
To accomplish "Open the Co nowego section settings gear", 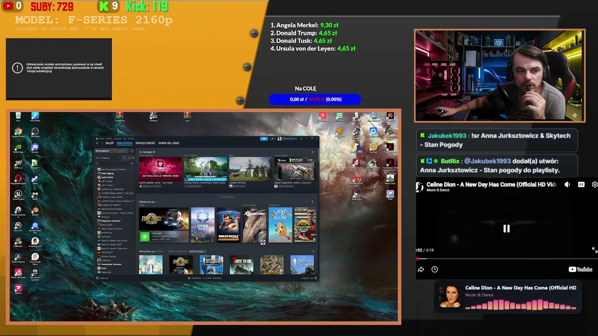I will point(154,152).
